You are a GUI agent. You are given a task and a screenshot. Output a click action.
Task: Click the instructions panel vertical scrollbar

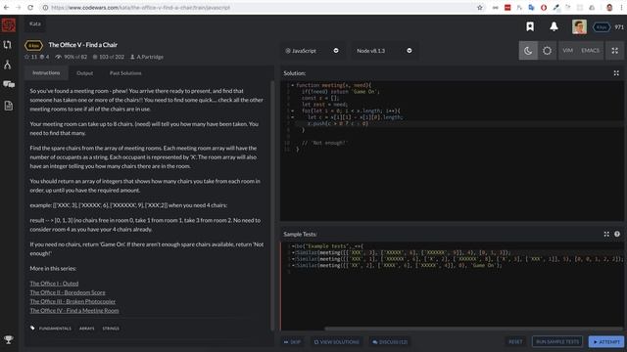[x=272, y=205]
